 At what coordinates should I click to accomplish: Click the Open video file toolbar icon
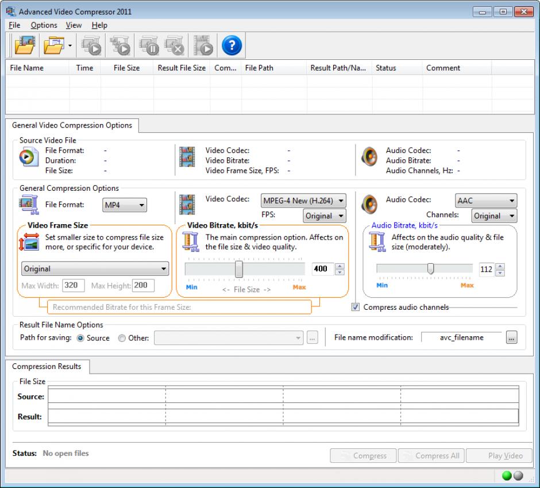point(25,45)
